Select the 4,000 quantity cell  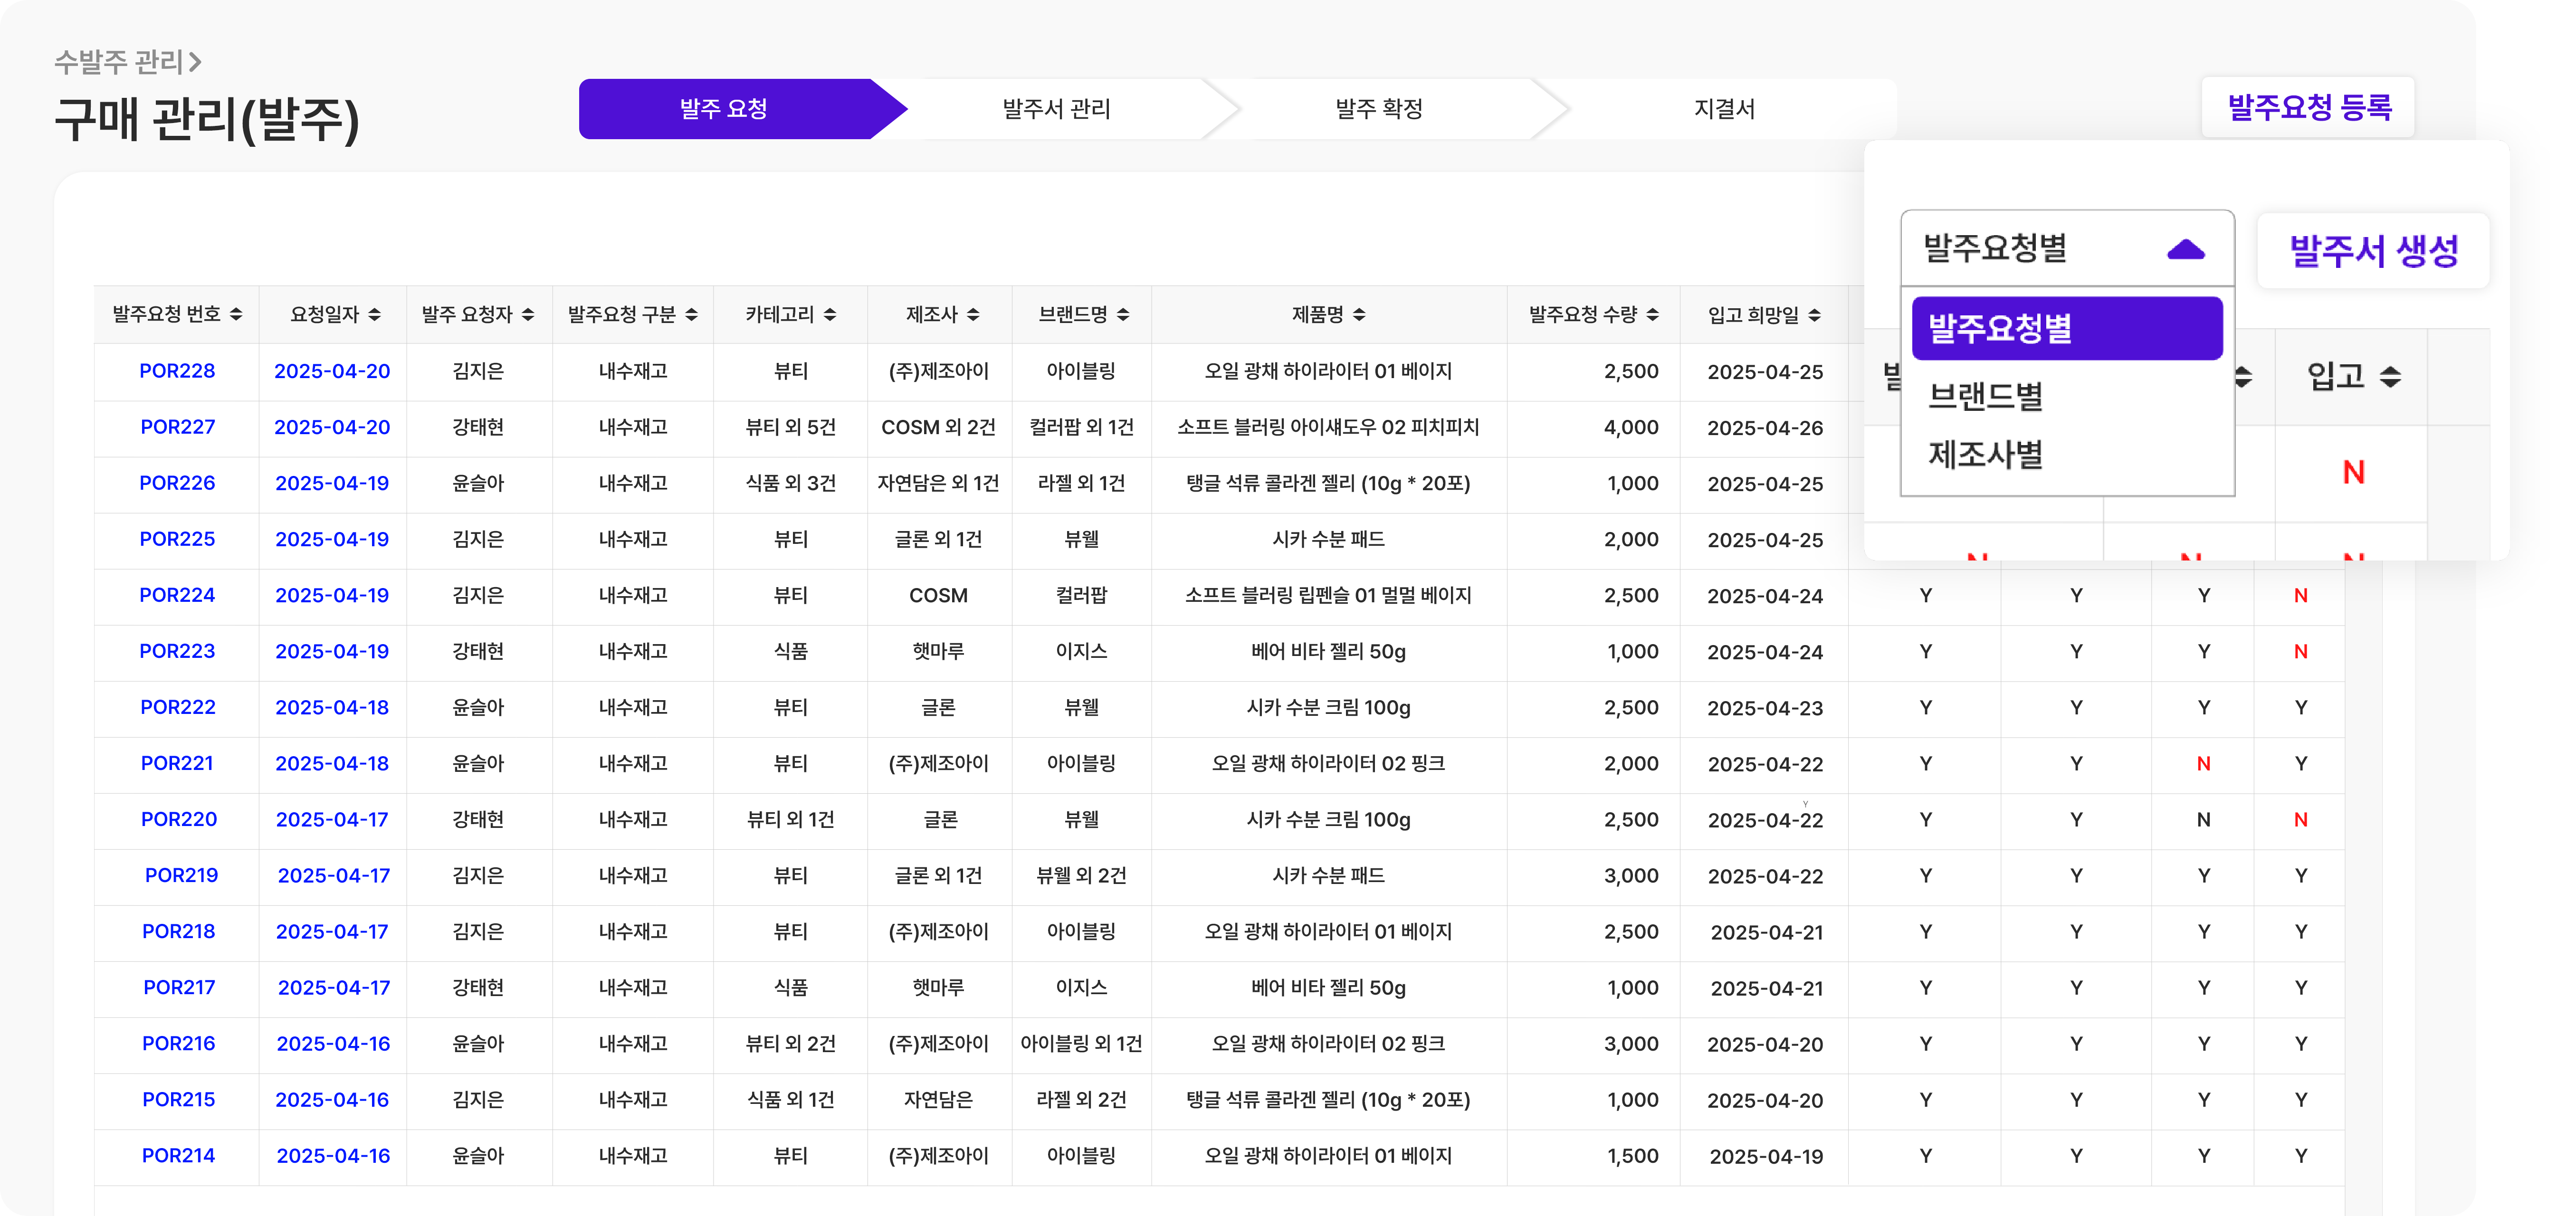click(1631, 427)
